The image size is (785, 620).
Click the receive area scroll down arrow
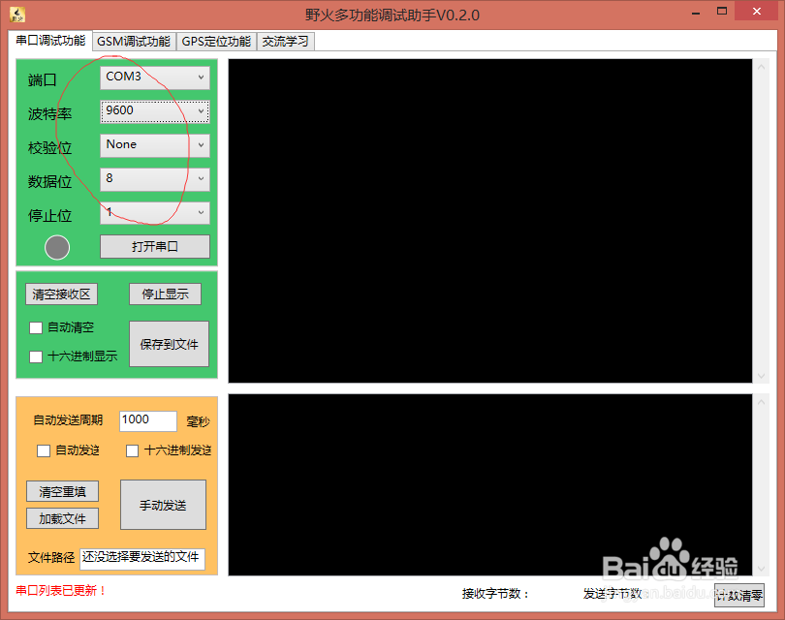pos(761,376)
